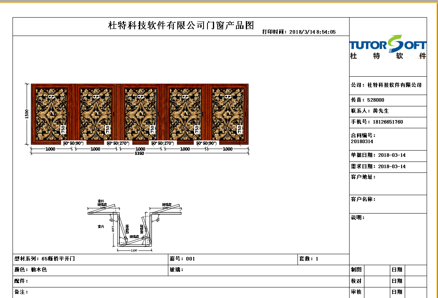The height and width of the screenshot is (298, 438).
Task: Click the 配件 row
Action: pyautogui.click(x=181, y=282)
